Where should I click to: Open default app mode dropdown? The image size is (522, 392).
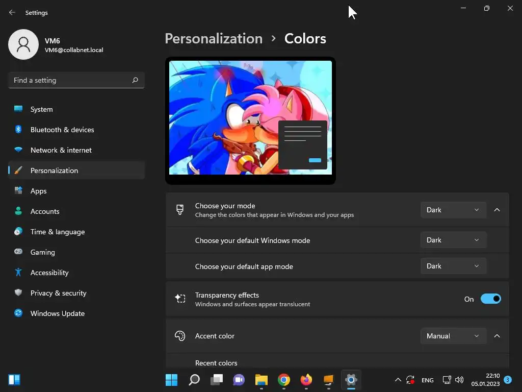click(453, 266)
